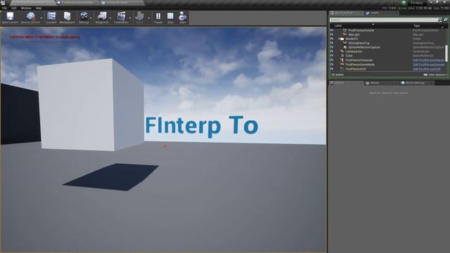450x253 pixels.
Task: Select the AtmosphericFog actor icon
Action: 345,43
